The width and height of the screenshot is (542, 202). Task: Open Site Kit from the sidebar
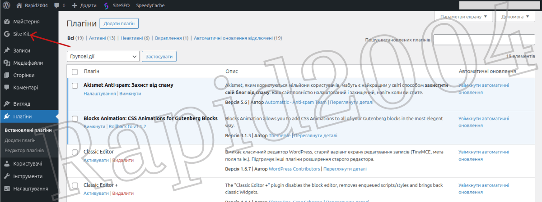pyautogui.click(x=21, y=34)
